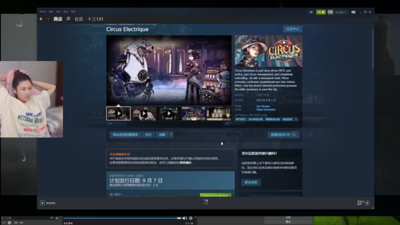Open the account name dropdown in header
Image resolution: width=400 pixels, height=225 pixels.
pyautogui.click(x=340, y=12)
